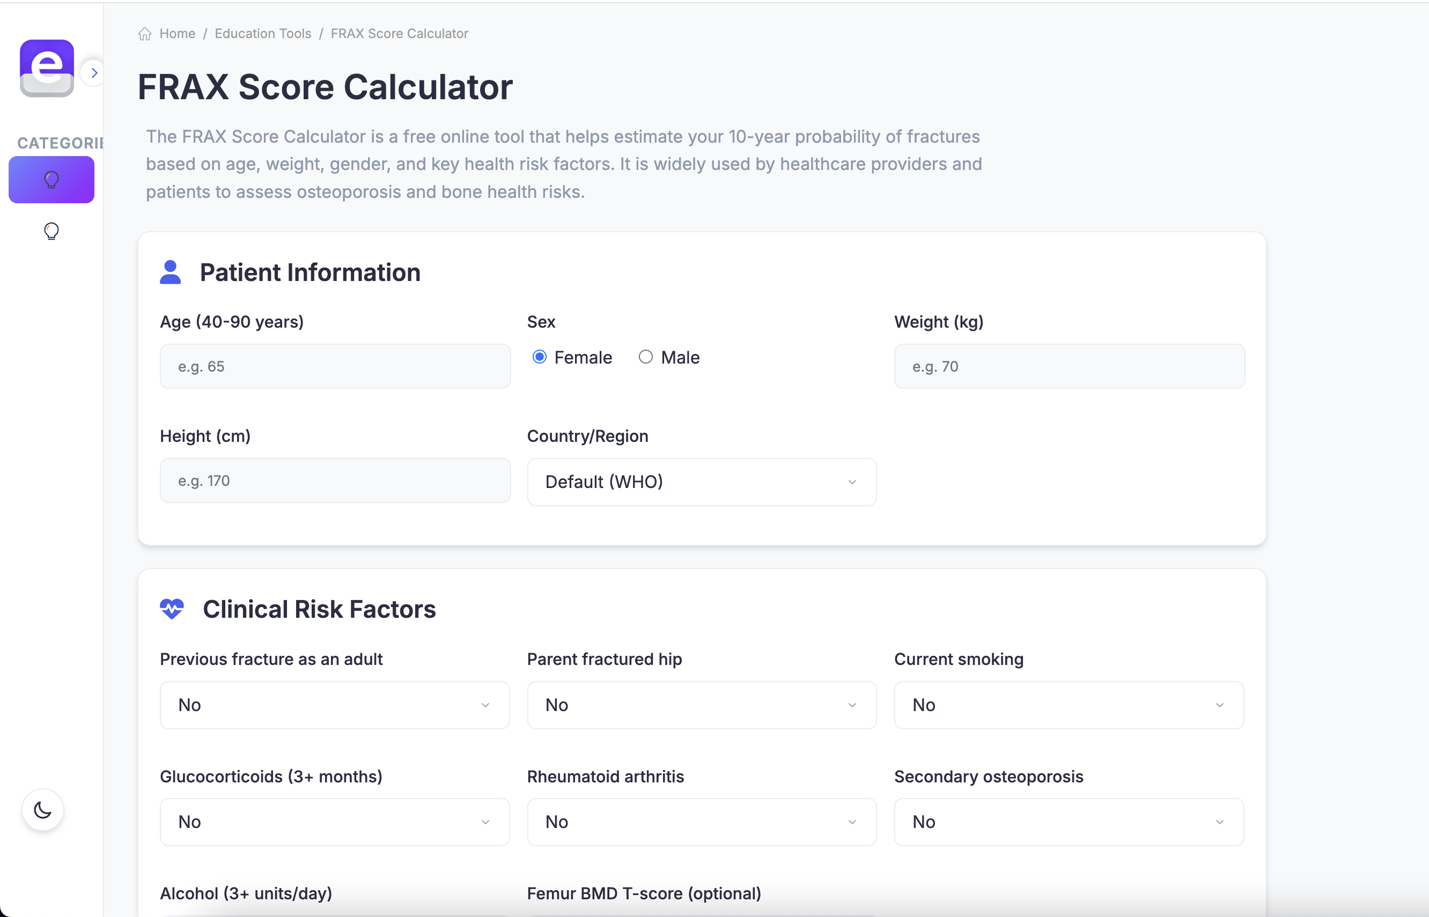Click the Clinical Risk Factors heart icon

(x=172, y=609)
